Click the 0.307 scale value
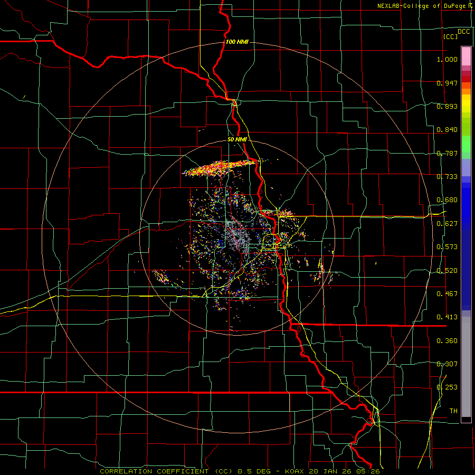The height and width of the screenshot is (475, 475). click(447, 364)
